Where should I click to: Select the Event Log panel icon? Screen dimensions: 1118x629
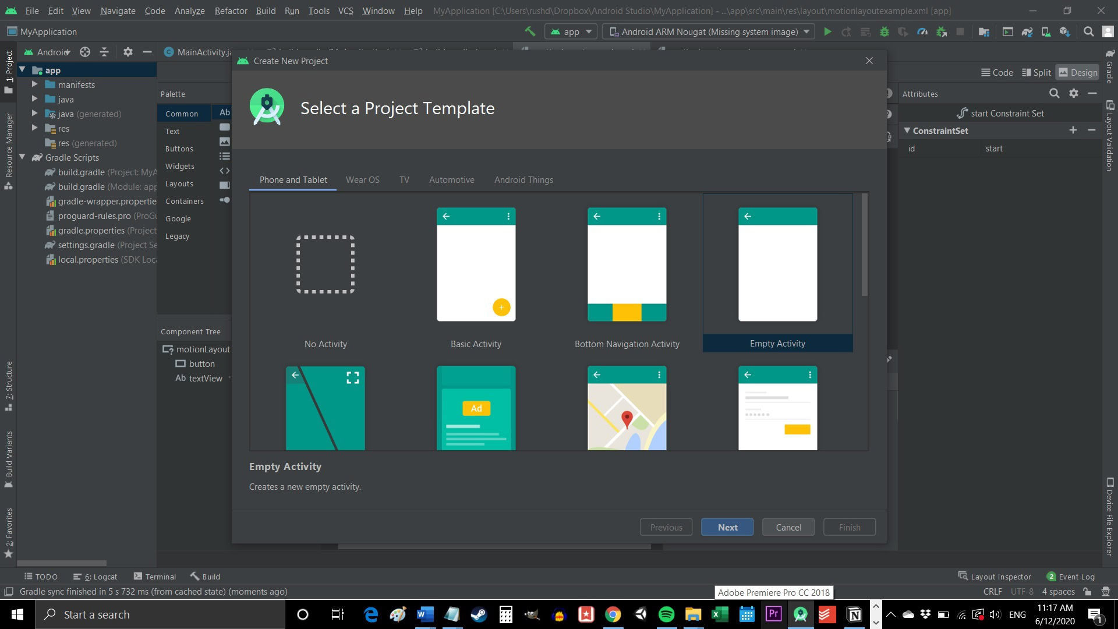tap(1053, 576)
